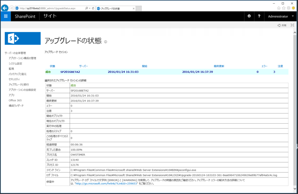Open the go.microsoft.com fwlink help link
The height and width of the screenshot is (194, 298).
[106, 184]
